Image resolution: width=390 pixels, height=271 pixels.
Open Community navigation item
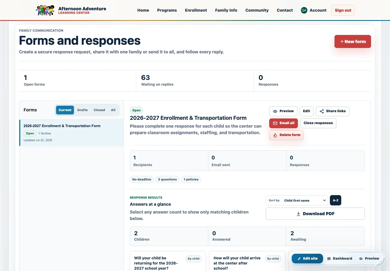[x=257, y=10]
